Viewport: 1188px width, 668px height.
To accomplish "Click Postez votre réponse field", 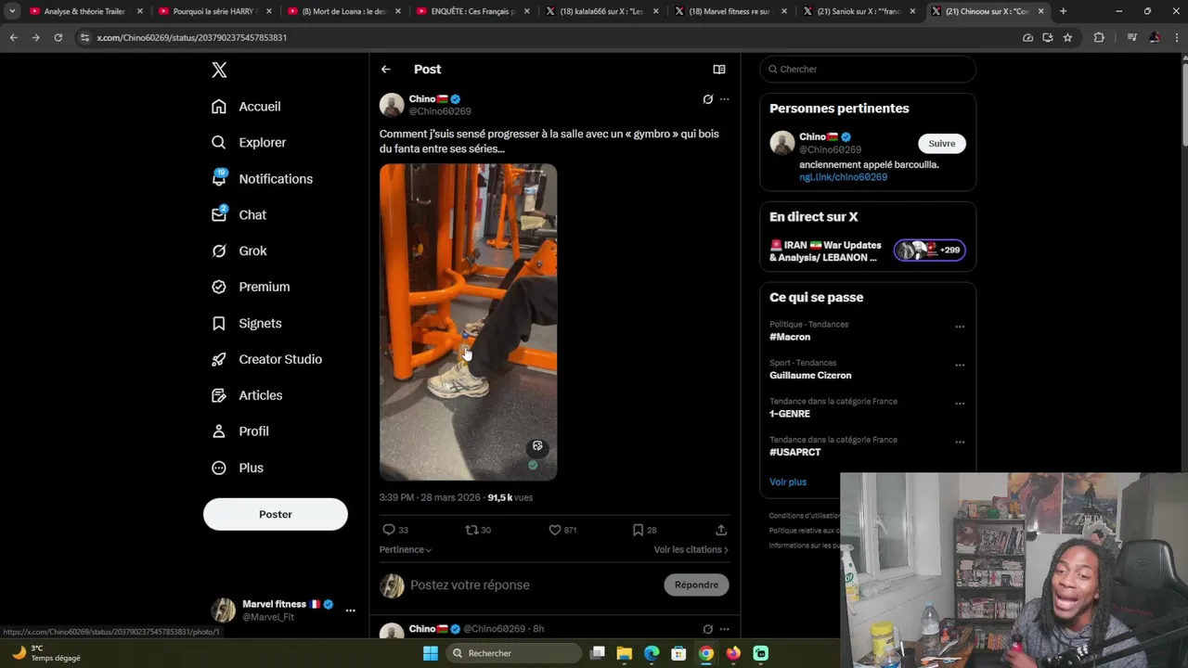I will coord(533,585).
